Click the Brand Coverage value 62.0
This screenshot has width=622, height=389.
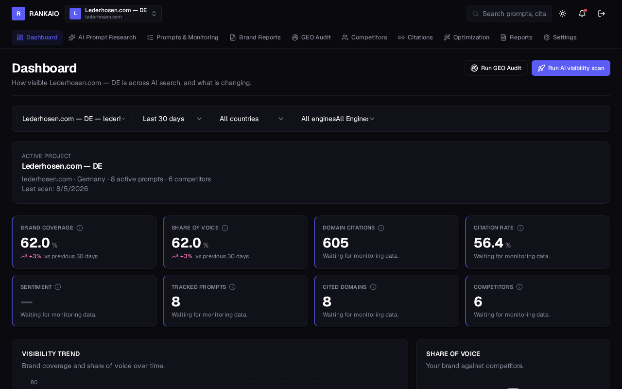[35, 243]
